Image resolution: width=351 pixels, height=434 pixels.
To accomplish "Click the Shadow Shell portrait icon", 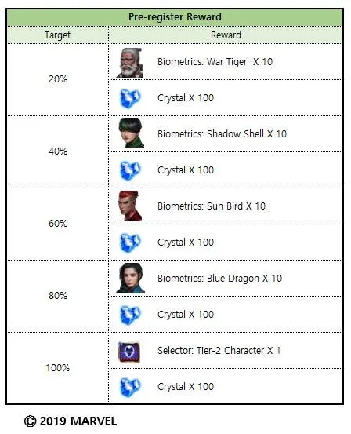I will [x=132, y=133].
